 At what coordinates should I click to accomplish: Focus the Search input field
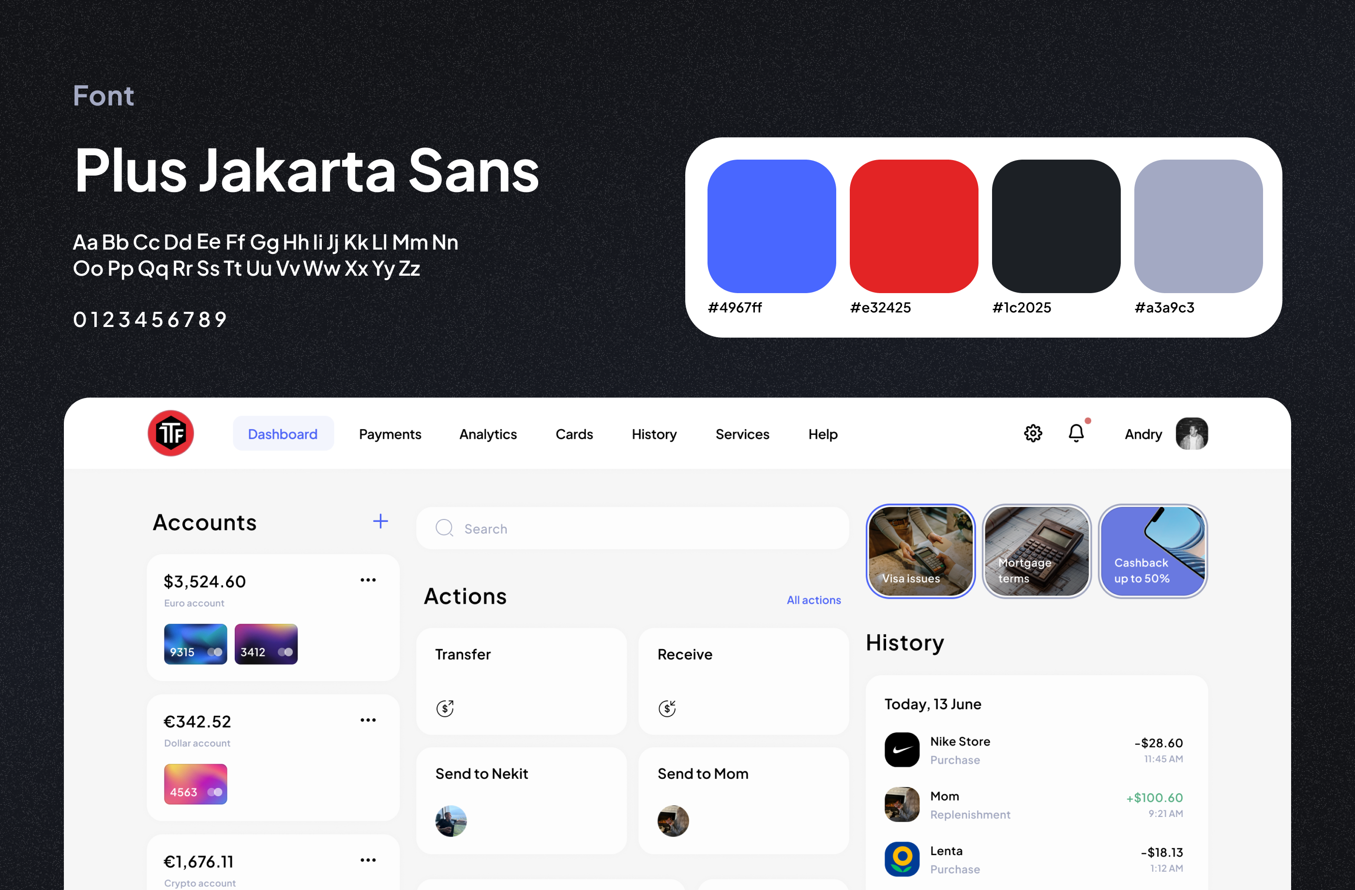pos(632,528)
